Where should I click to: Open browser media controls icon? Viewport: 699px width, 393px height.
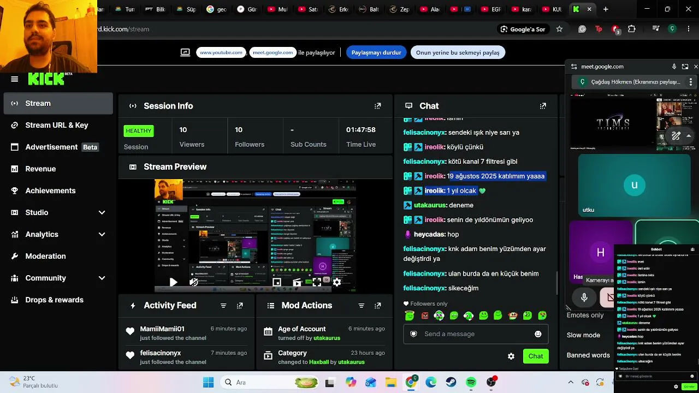click(656, 29)
